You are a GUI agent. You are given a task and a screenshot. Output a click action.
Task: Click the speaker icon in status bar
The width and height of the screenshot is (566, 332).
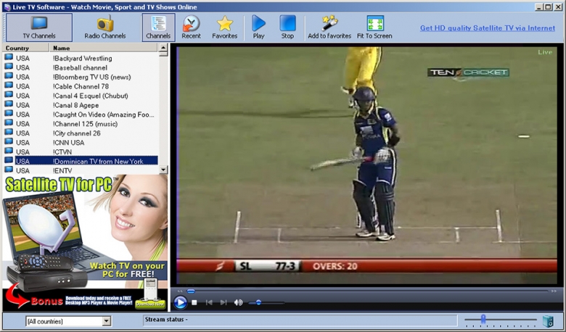pyautogui.click(x=548, y=320)
